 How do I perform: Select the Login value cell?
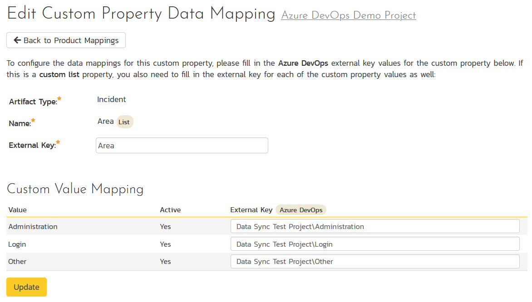coord(17,244)
